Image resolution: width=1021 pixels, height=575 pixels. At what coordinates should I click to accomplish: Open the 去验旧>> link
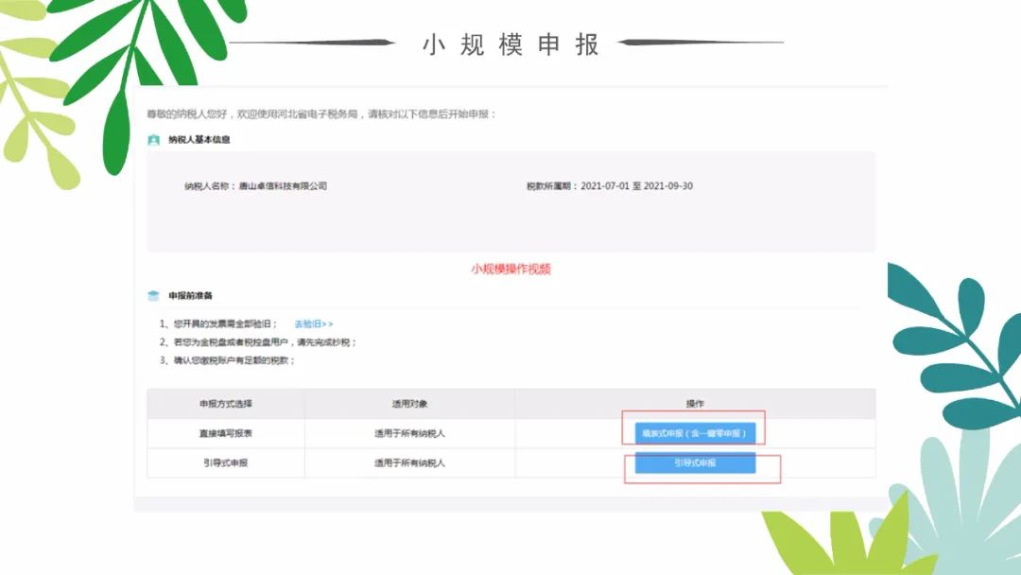coord(313,323)
